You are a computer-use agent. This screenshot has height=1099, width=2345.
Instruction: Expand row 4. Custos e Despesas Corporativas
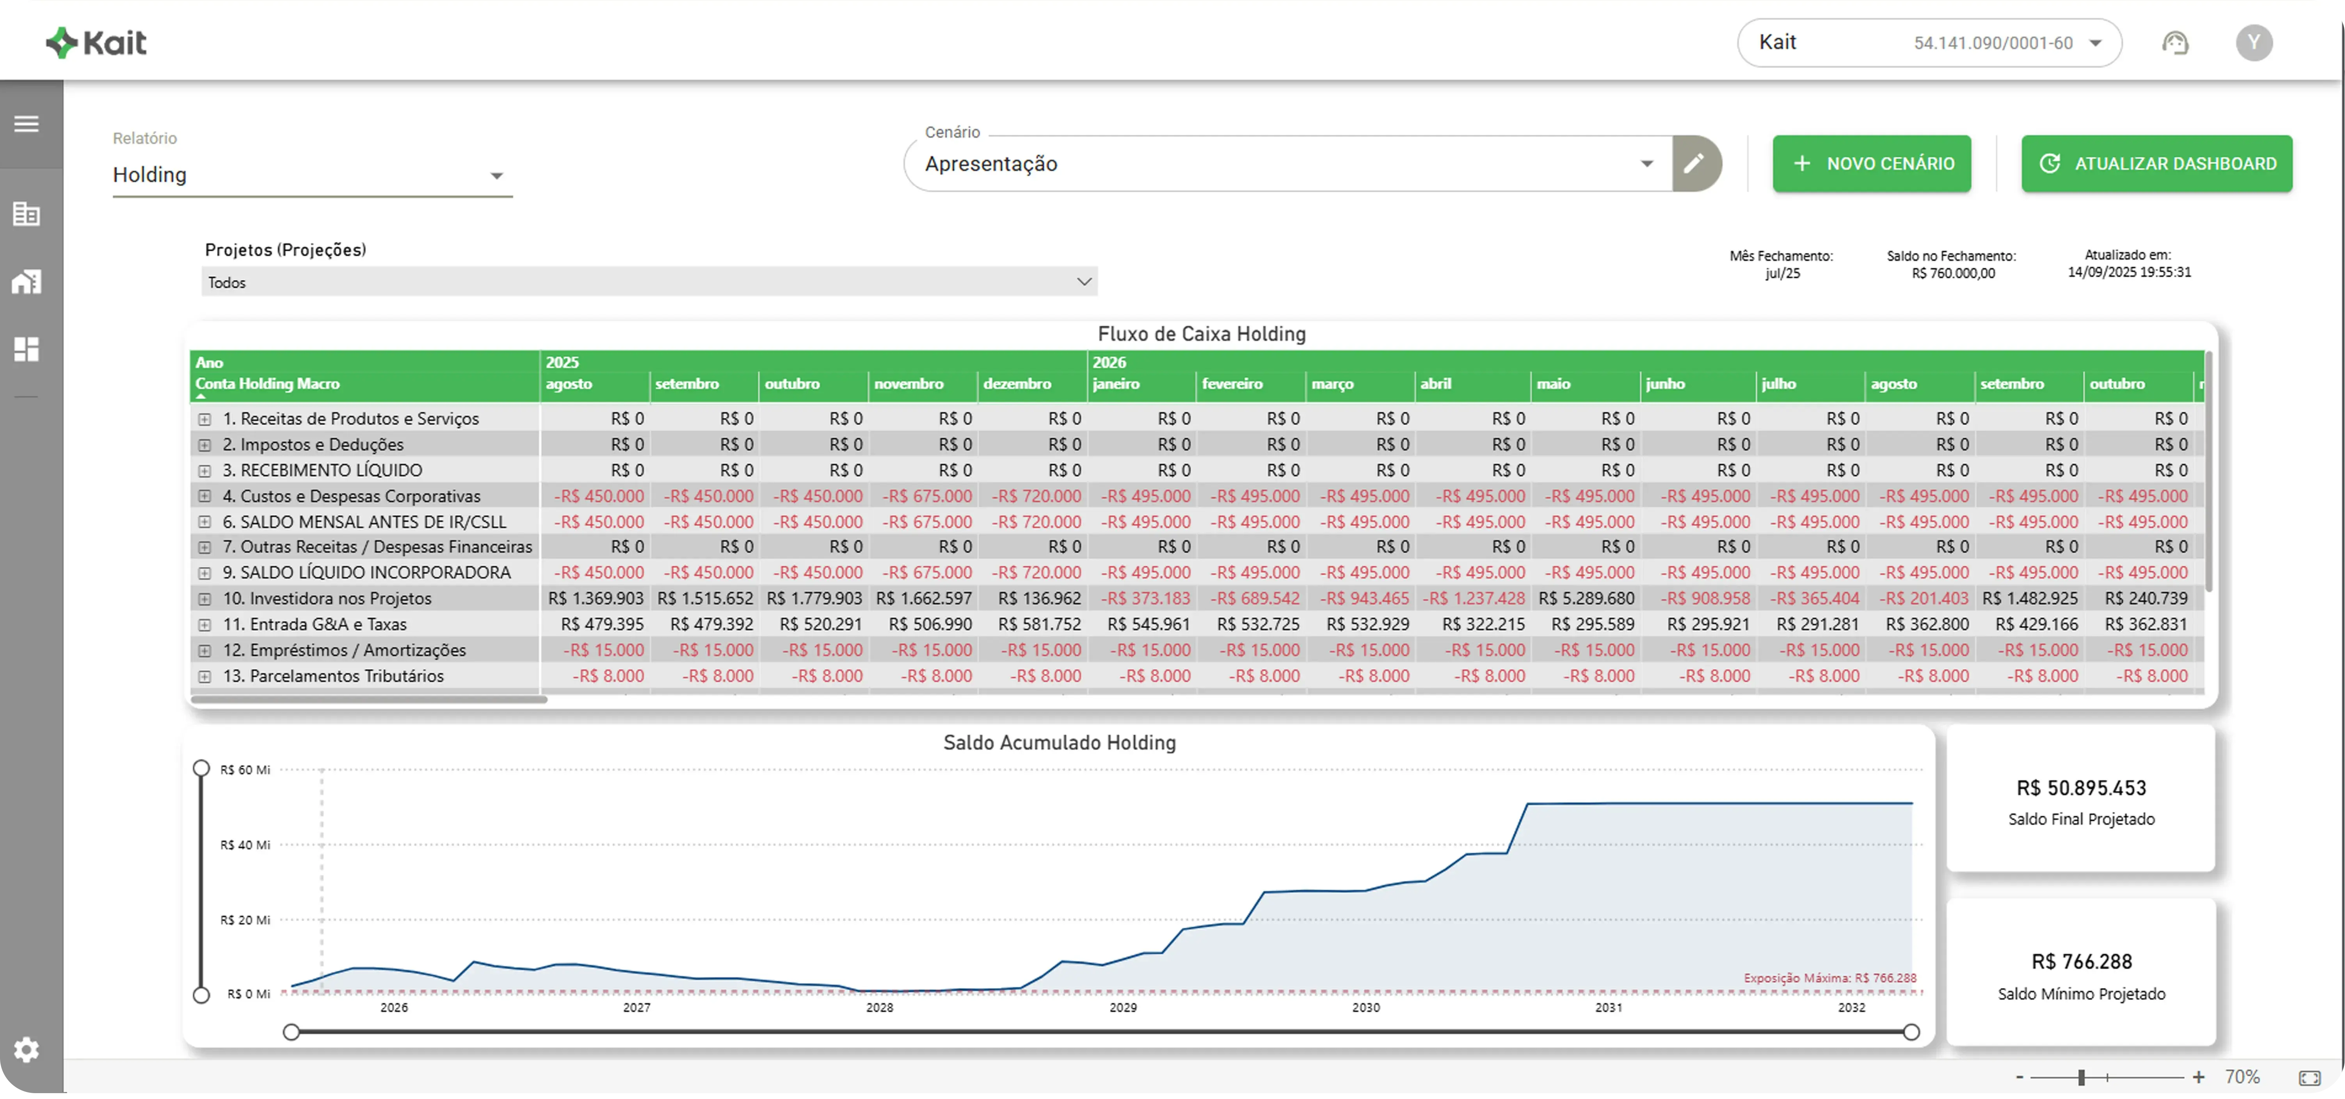[205, 497]
